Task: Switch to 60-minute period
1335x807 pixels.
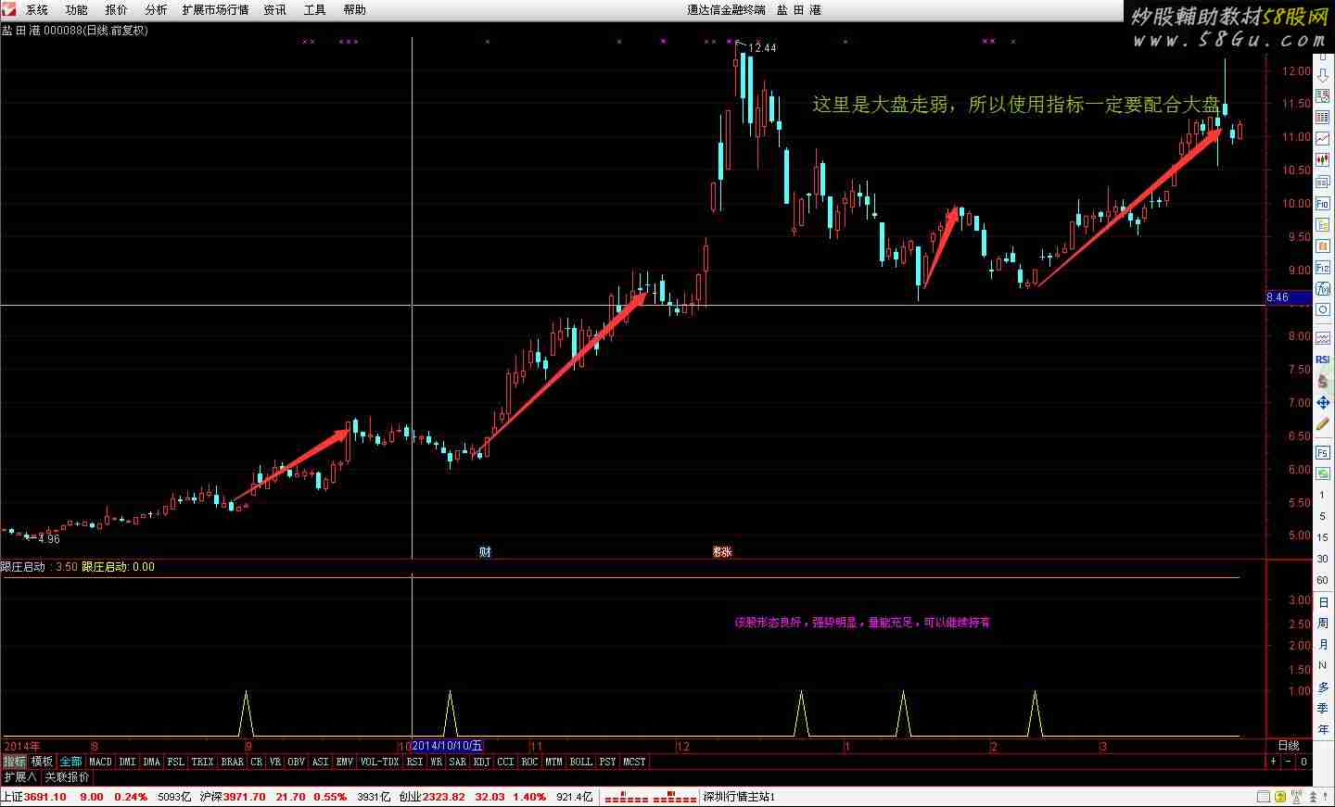Action: pyautogui.click(x=1323, y=580)
